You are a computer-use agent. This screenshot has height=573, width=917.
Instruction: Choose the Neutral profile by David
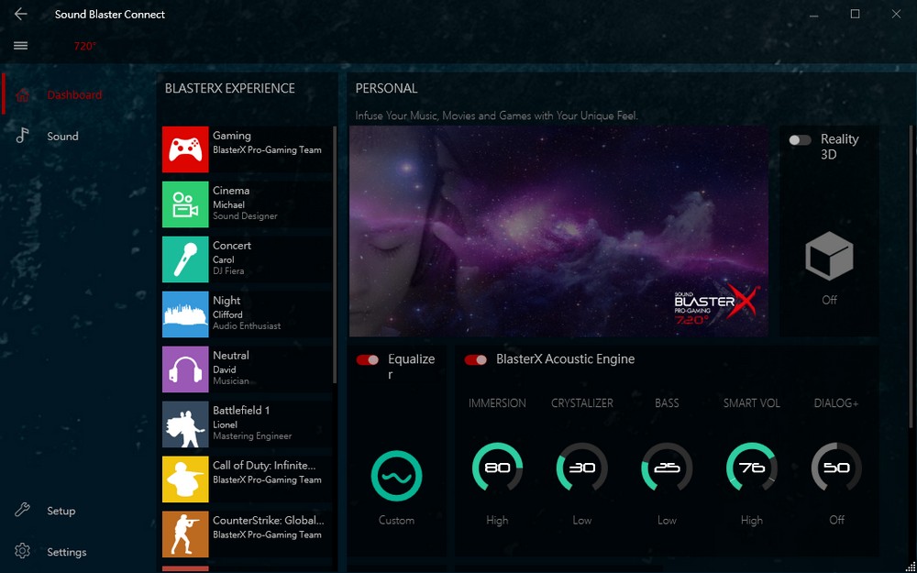(x=246, y=369)
